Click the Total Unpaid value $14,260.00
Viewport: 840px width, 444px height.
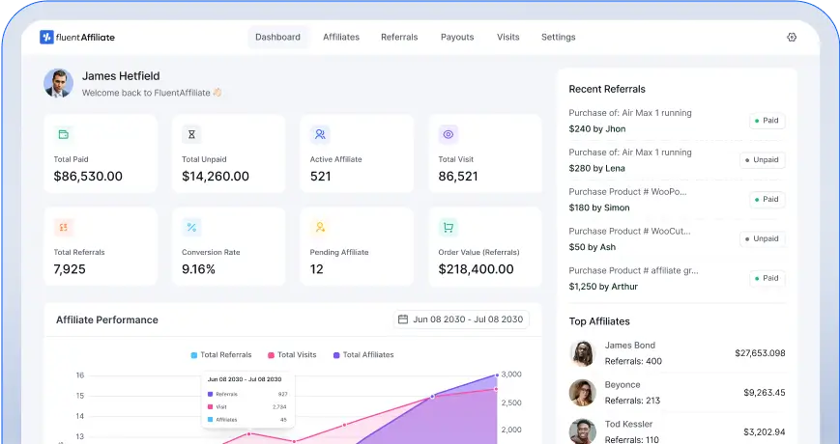pos(216,176)
